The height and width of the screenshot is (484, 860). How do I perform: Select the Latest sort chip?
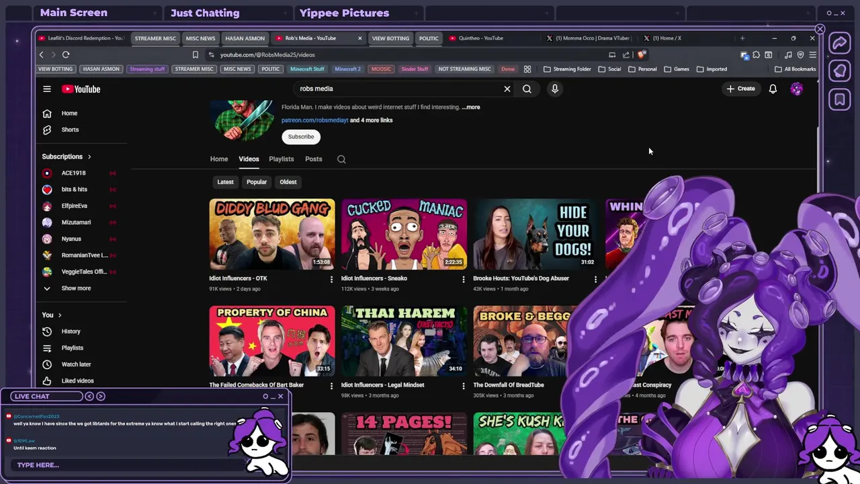(226, 182)
